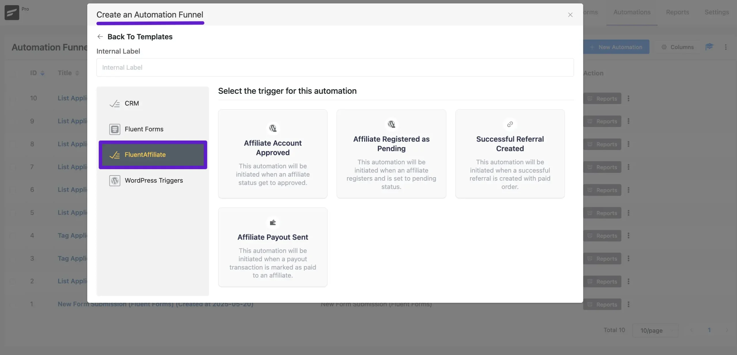Open the 10/page pagination dropdown
This screenshot has height=355, width=737.
[x=655, y=331]
